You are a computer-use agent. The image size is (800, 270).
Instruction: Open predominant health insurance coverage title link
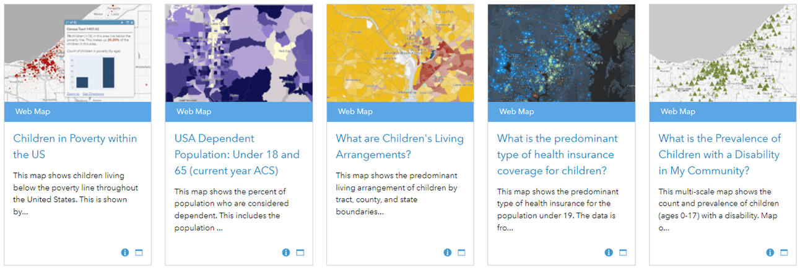coord(557,154)
